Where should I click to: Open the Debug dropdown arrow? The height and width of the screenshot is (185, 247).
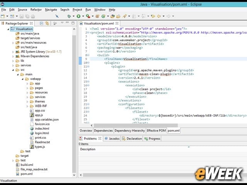click(73, 16)
